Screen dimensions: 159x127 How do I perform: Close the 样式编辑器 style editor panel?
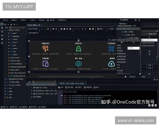[139, 20]
